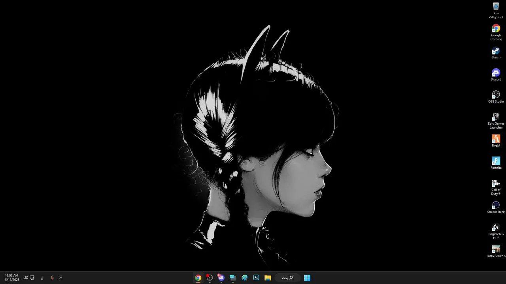
Task: Open the network status tray icon
Action: (x=32, y=278)
